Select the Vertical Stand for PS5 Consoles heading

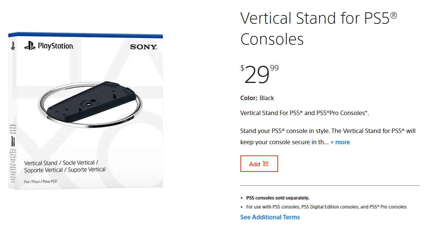(x=318, y=28)
